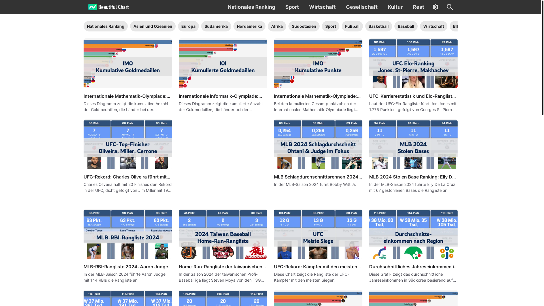Select the Südostasien category chip
Image resolution: width=544 pixels, height=306 pixels.
[304, 26]
